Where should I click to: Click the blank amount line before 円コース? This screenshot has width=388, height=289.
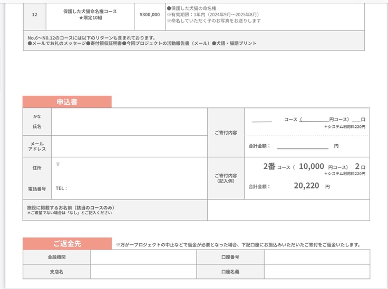click(315, 121)
